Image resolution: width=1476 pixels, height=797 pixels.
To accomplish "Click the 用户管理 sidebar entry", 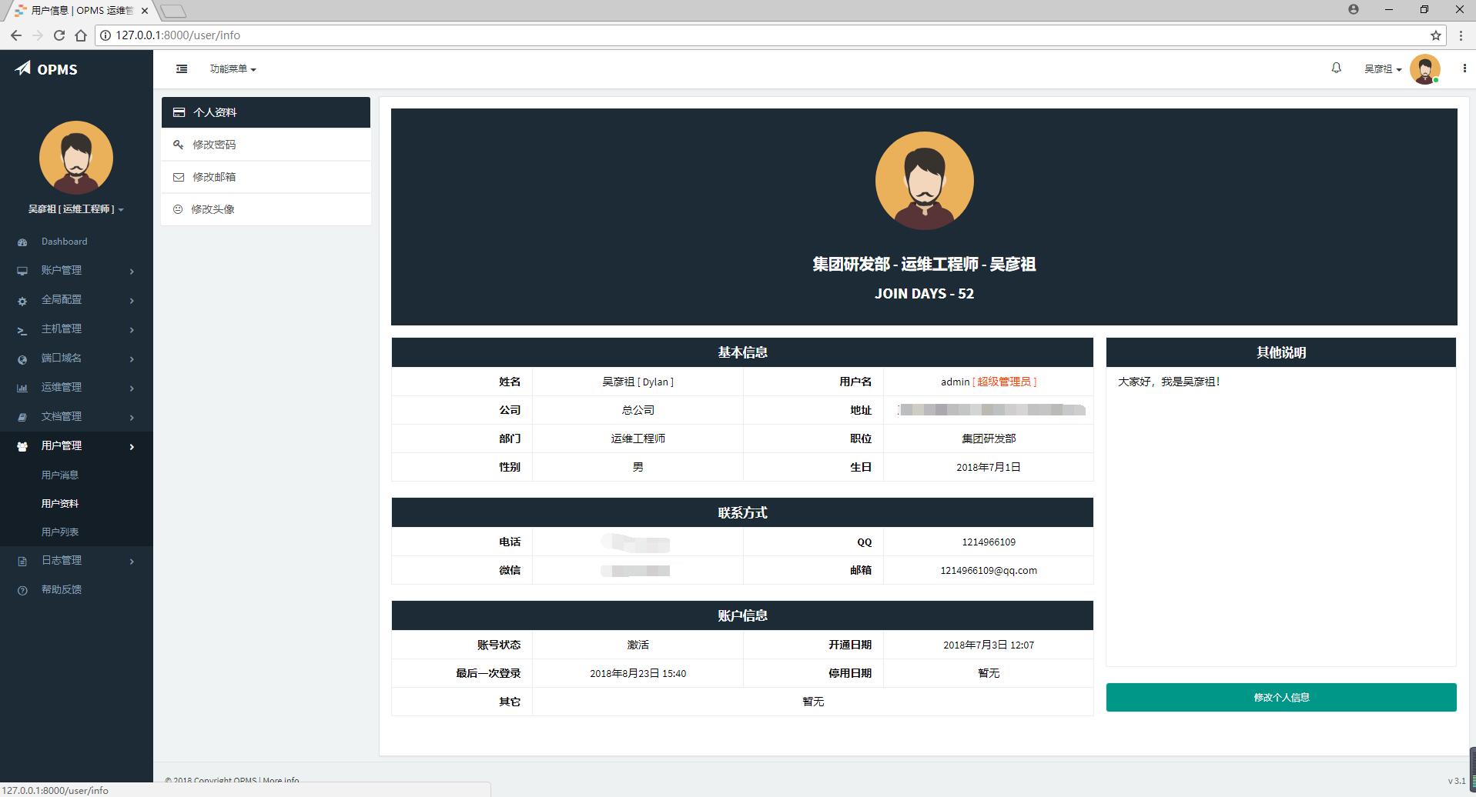I will point(63,445).
